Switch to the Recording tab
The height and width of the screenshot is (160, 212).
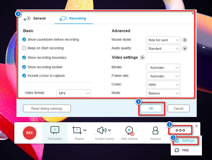click(x=74, y=18)
